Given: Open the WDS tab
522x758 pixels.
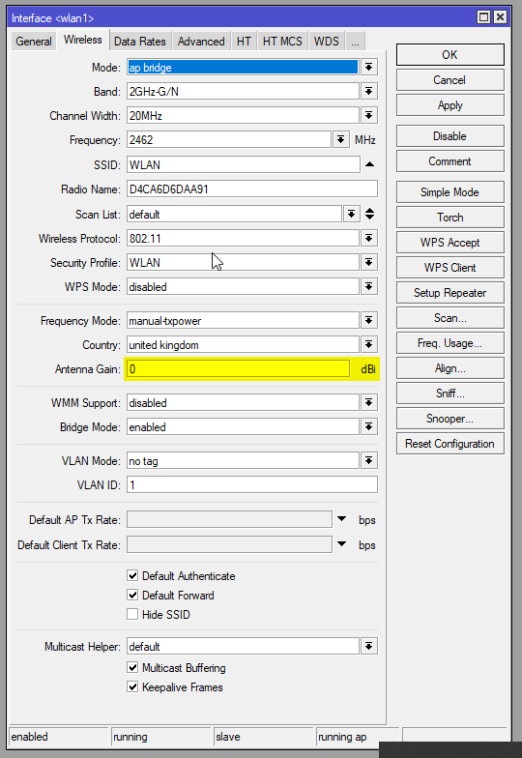Looking at the screenshot, I should (327, 42).
